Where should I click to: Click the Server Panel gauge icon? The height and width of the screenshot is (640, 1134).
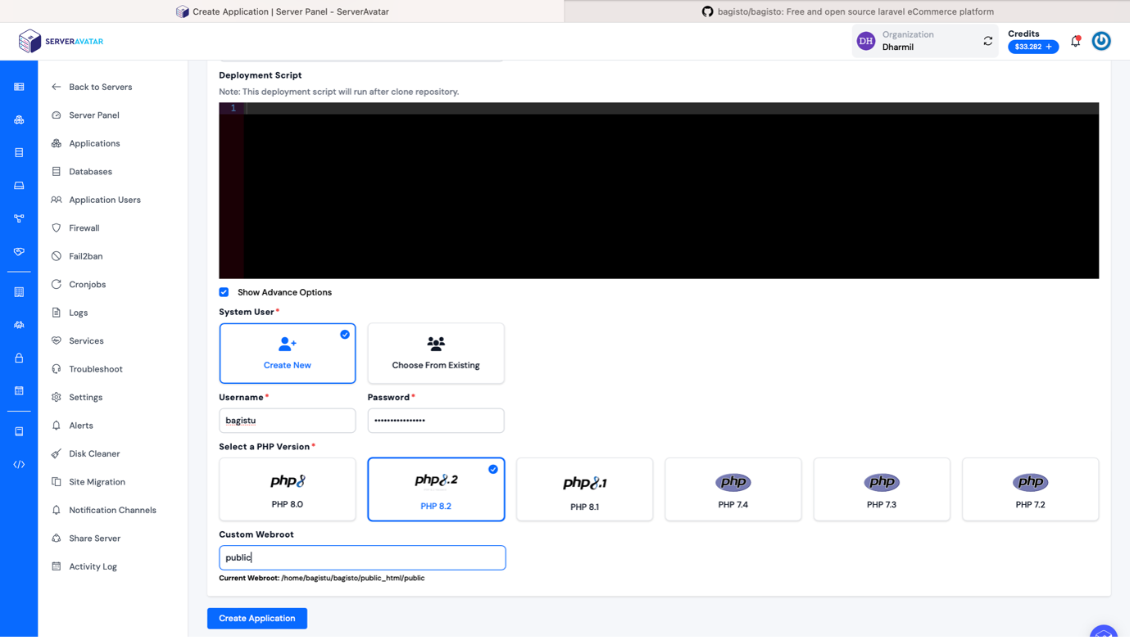(x=57, y=115)
